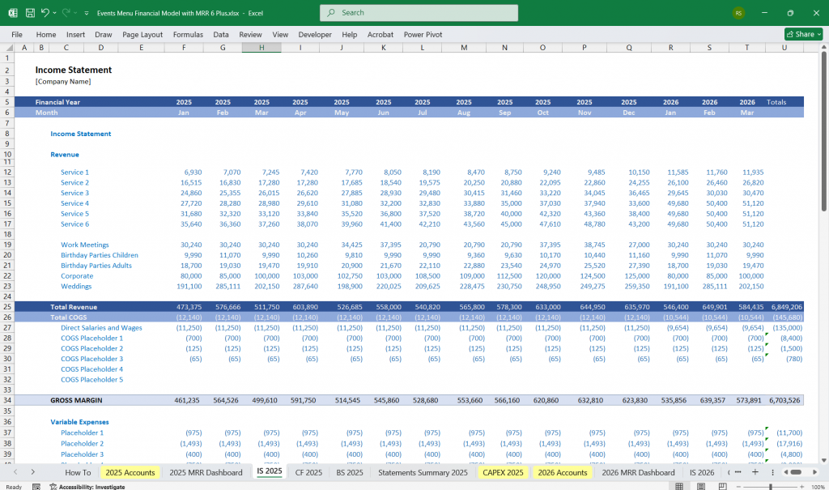Click Zoom Out minus on the zoom control
Screen dimensions: 829x490
(x=739, y=487)
